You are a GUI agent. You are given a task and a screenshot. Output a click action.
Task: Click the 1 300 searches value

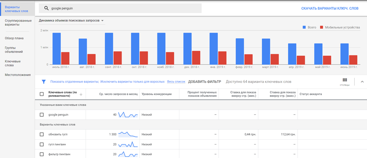pos(113,135)
